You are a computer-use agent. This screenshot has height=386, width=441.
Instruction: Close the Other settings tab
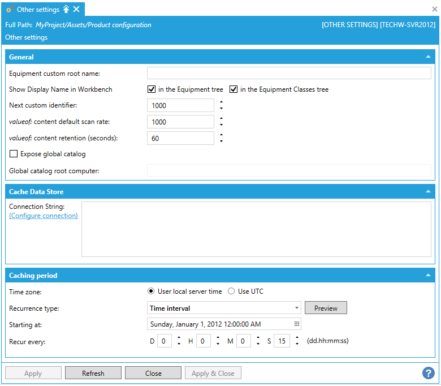76,9
